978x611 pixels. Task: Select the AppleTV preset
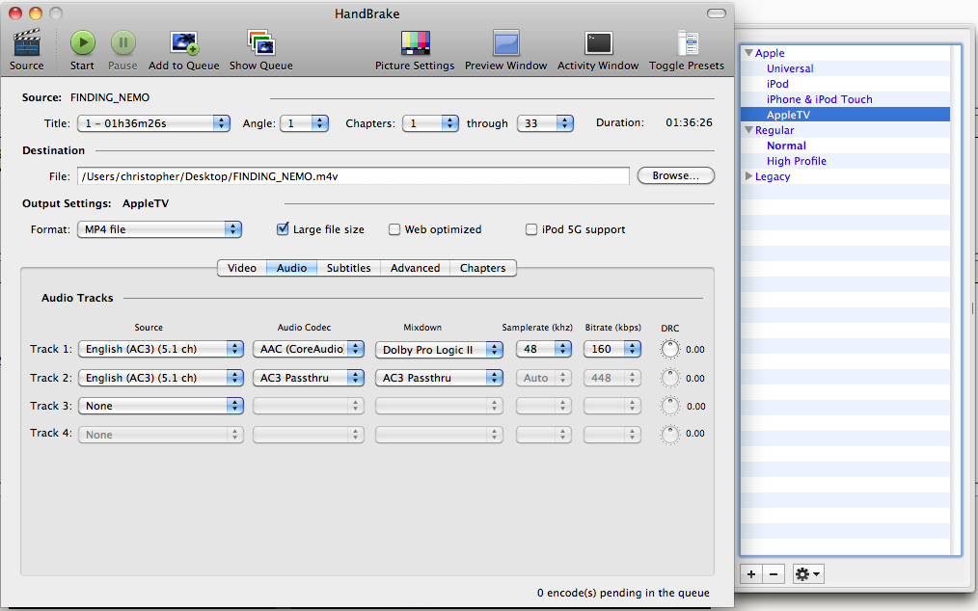click(x=788, y=115)
